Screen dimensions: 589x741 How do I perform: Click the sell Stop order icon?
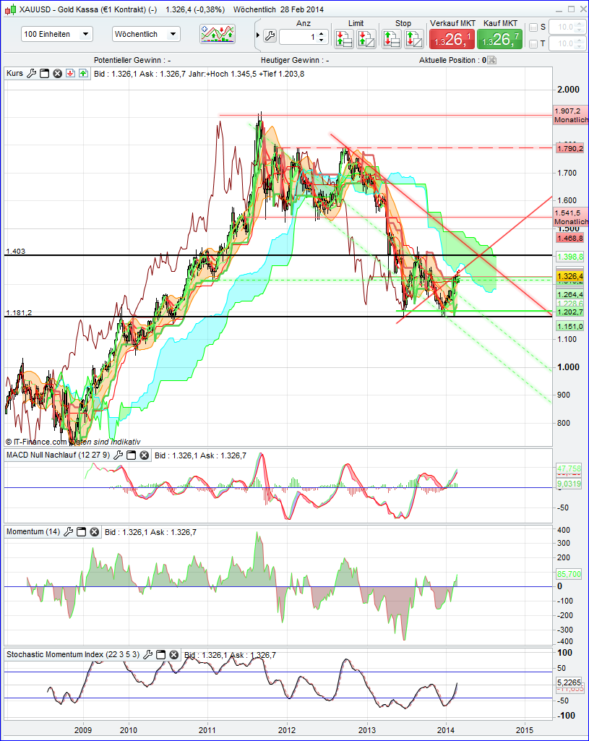point(413,38)
